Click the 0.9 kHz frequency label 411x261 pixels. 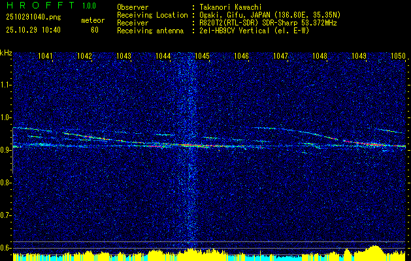point(5,150)
